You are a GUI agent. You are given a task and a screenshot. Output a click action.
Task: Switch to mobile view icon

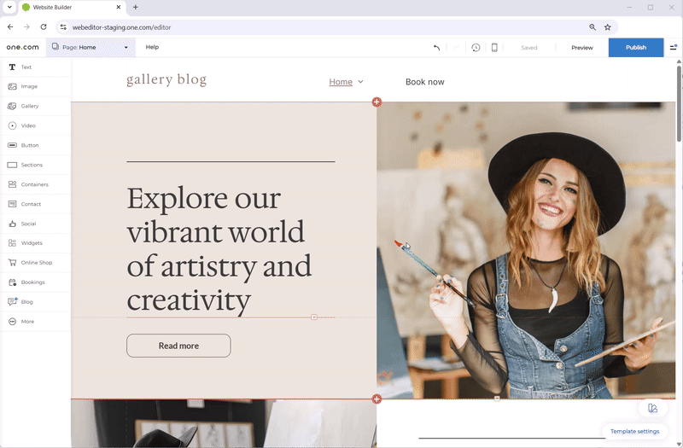tap(494, 48)
